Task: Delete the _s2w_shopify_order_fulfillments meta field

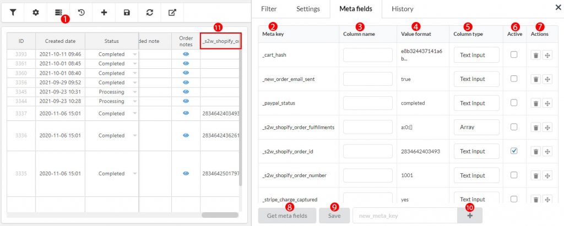Action: (535, 127)
